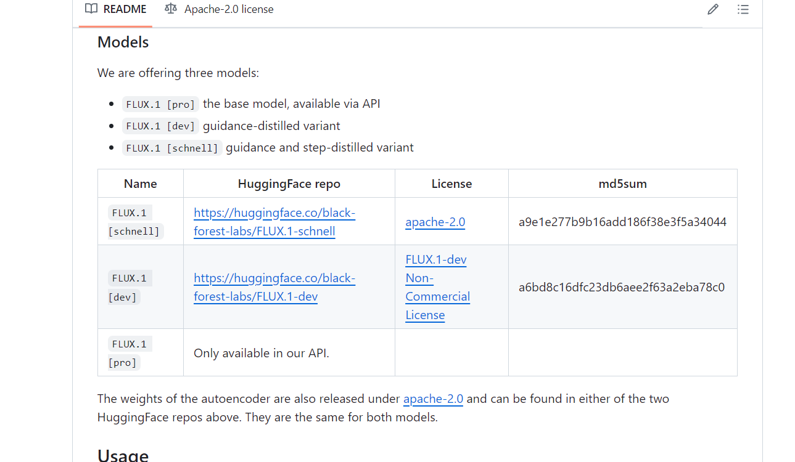Click the pencil edit README icon
The image size is (795, 462).
713,9
